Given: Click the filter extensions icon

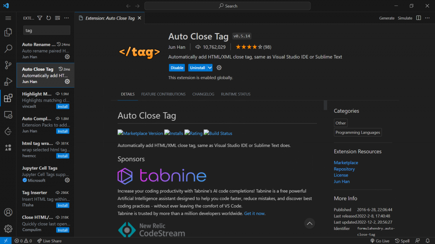Looking at the screenshot, I should [x=40, y=18].
